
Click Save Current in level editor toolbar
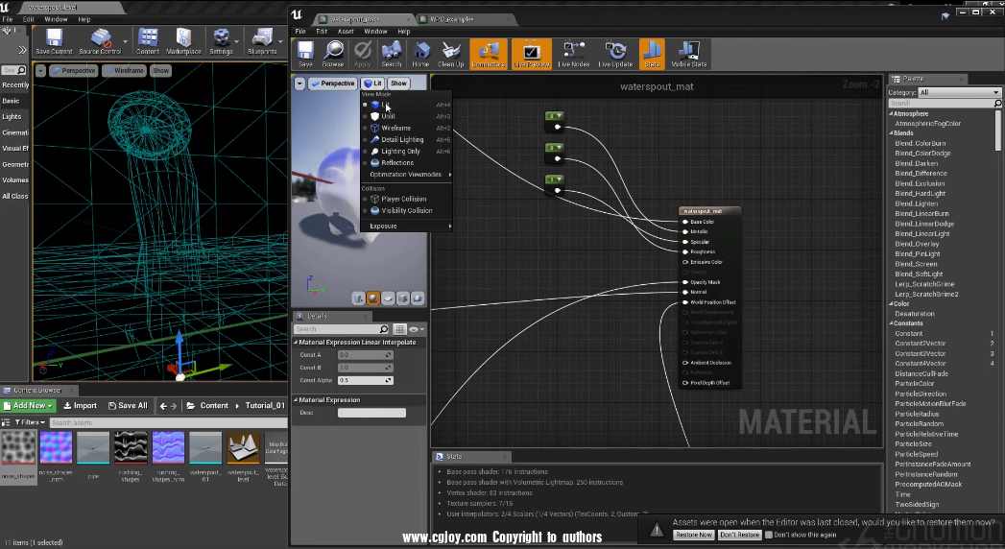point(54,41)
